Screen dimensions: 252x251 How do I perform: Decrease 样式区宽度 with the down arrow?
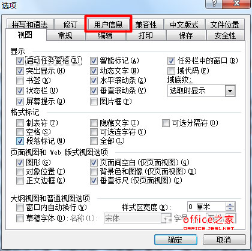(230, 208)
